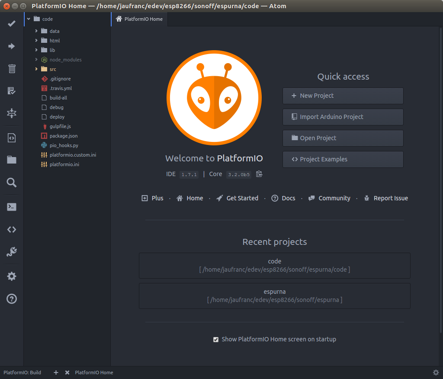Click the Core version 3.2.0b5 label
Viewport: 443px width, 379px height.
[239, 174]
